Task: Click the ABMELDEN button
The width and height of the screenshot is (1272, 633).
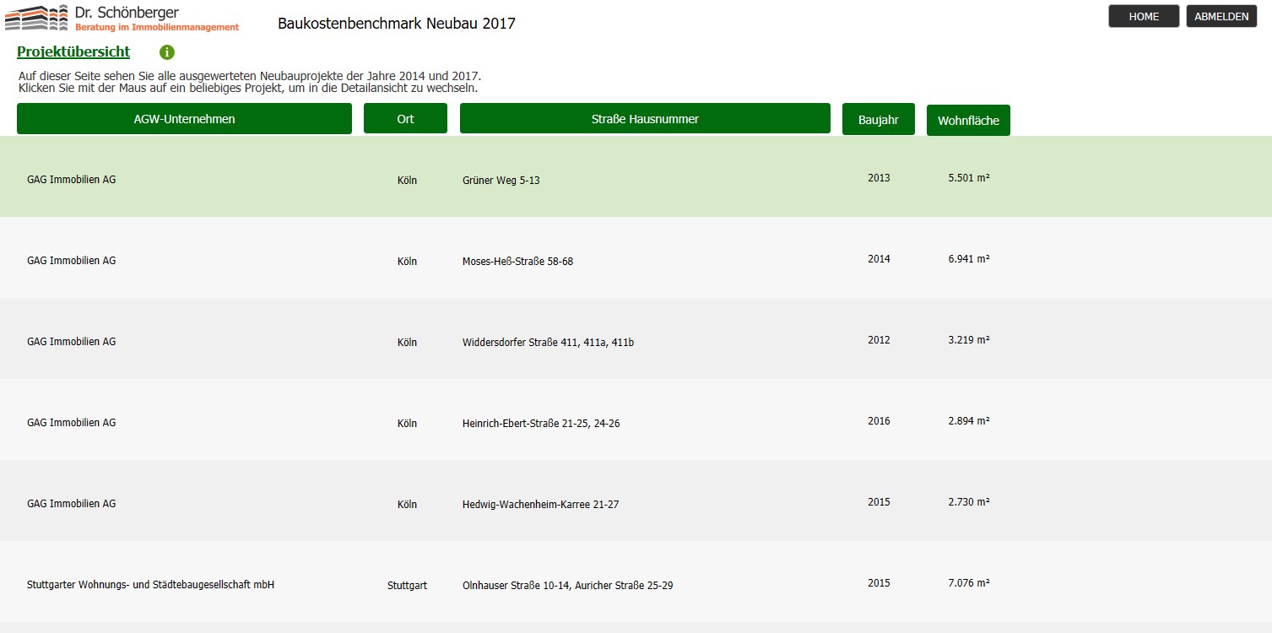Action: [x=1221, y=17]
